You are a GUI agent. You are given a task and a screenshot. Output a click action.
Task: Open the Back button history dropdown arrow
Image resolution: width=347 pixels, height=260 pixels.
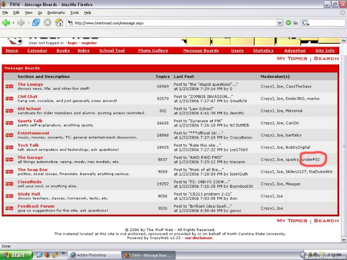(13, 23)
